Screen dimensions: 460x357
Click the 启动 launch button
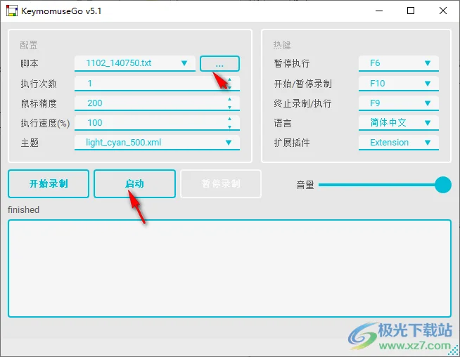[134, 184]
